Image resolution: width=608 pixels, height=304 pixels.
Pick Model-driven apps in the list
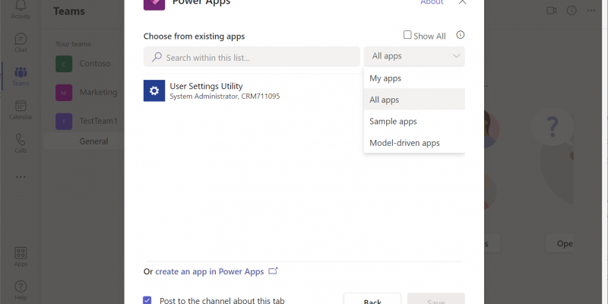point(404,143)
